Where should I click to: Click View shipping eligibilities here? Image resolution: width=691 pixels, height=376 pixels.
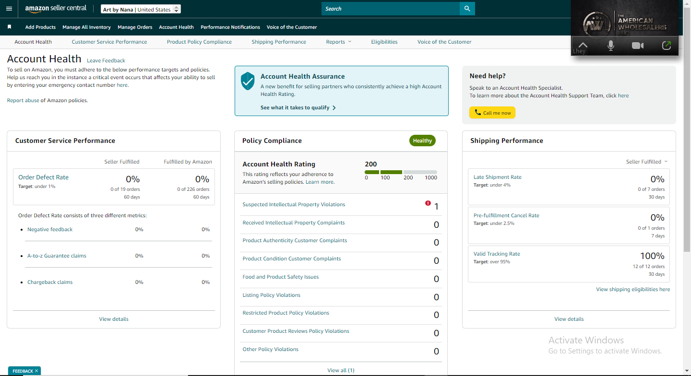coord(633,290)
